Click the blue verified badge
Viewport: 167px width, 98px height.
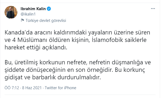(49, 9)
